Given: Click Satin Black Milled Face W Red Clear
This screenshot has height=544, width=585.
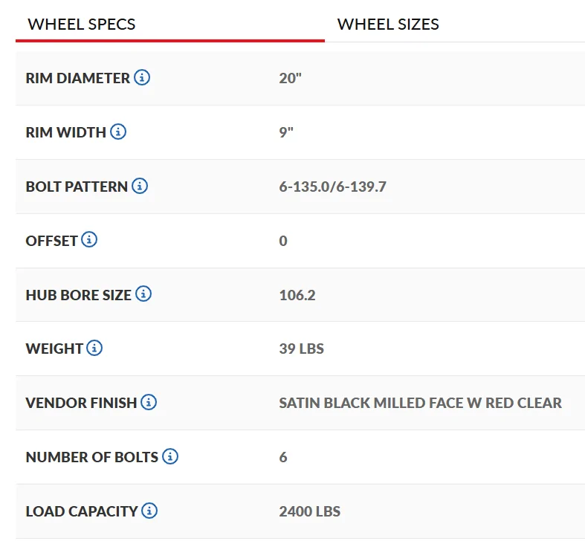Looking at the screenshot, I should coord(420,403).
